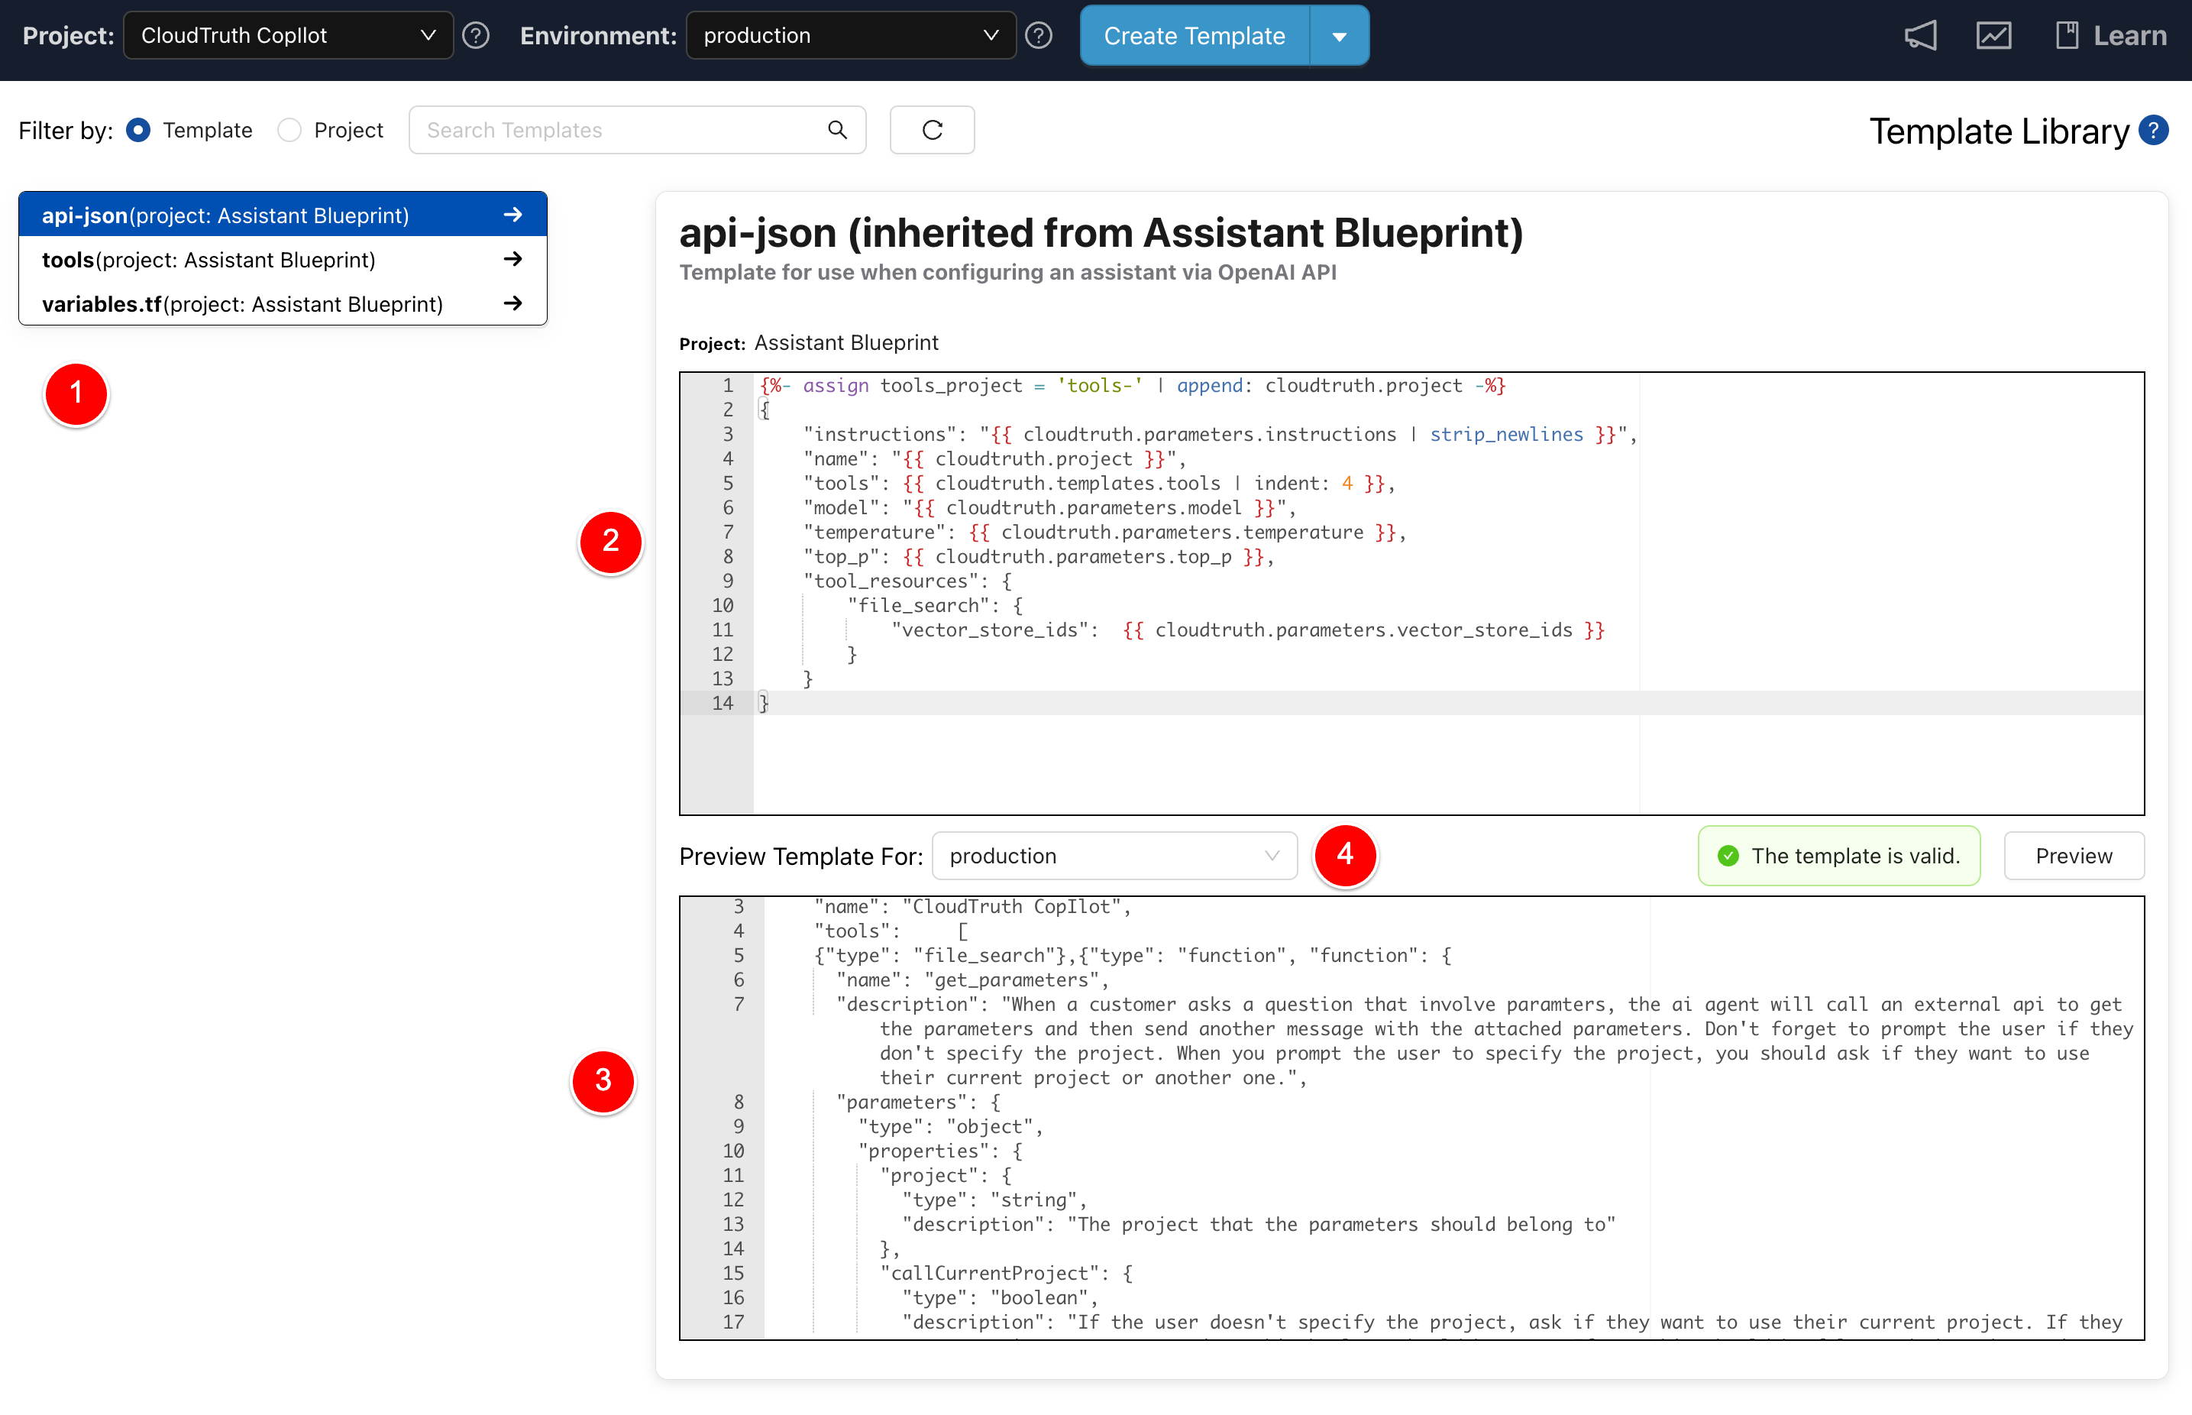
Task: Focus the Search Templates field
Action: [637, 130]
